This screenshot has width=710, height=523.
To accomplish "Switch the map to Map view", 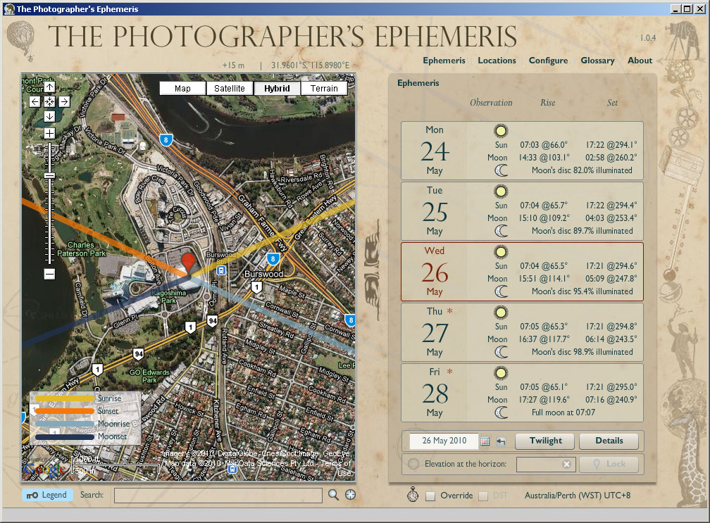I will [x=182, y=88].
